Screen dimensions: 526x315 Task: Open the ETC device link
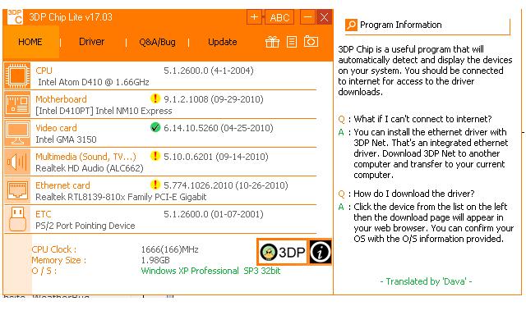coord(44,214)
